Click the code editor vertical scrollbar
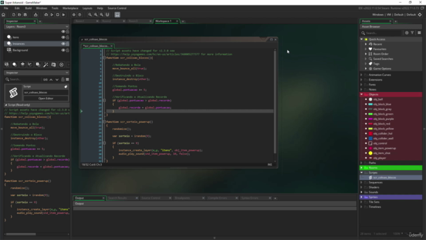The height and width of the screenshot is (240, 426). coord(275,102)
